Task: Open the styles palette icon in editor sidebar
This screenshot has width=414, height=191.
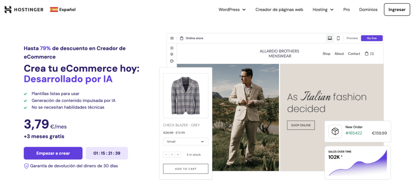Action: (172, 61)
